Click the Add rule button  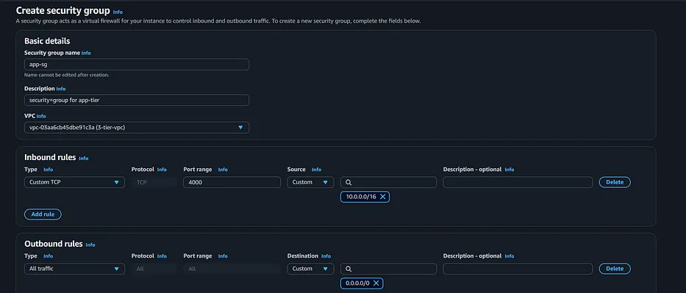pyautogui.click(x=43, y=214)
